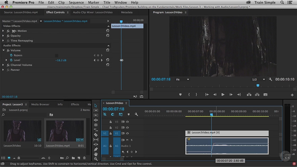Image resolution: width=297 pixels, height=167 pixels.
Task: Open Program monitor settings wrench
Action: pyautogui.click(x=270, y=79)
